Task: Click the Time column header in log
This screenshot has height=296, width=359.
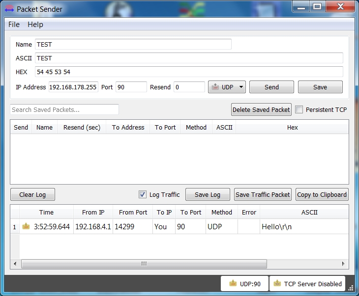Action: pos(47,213)
